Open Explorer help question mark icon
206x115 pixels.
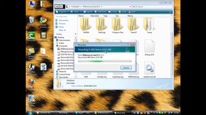[170, 11]
